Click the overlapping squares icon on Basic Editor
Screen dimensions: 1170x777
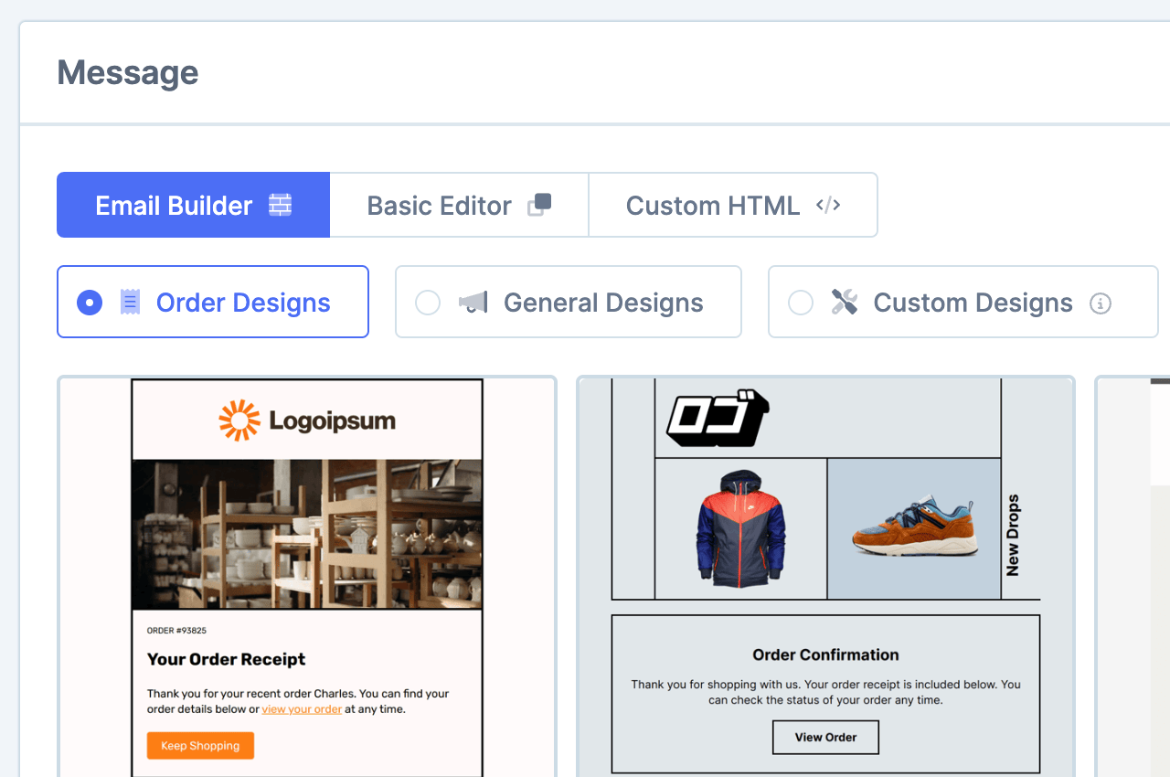[539, 206]
